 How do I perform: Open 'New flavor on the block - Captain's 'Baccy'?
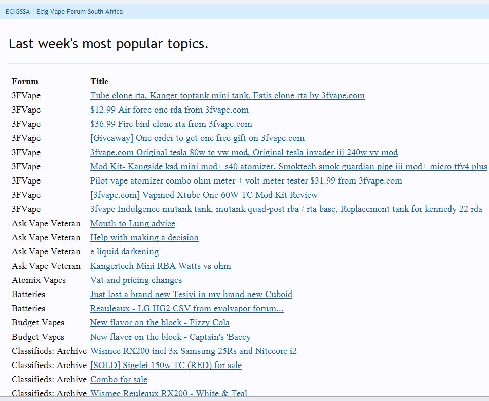[171, 337]
